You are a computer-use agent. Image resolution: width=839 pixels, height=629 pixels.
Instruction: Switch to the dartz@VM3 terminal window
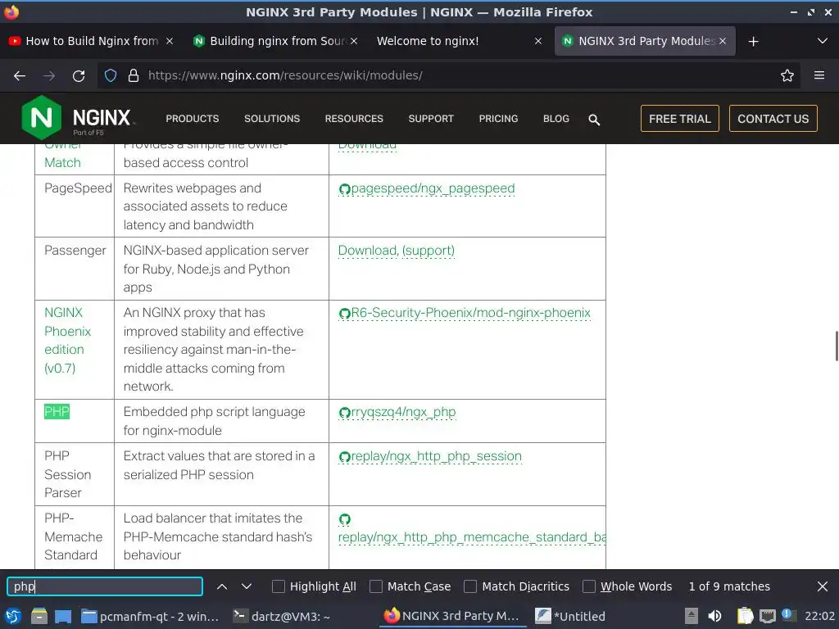(282, 616)
